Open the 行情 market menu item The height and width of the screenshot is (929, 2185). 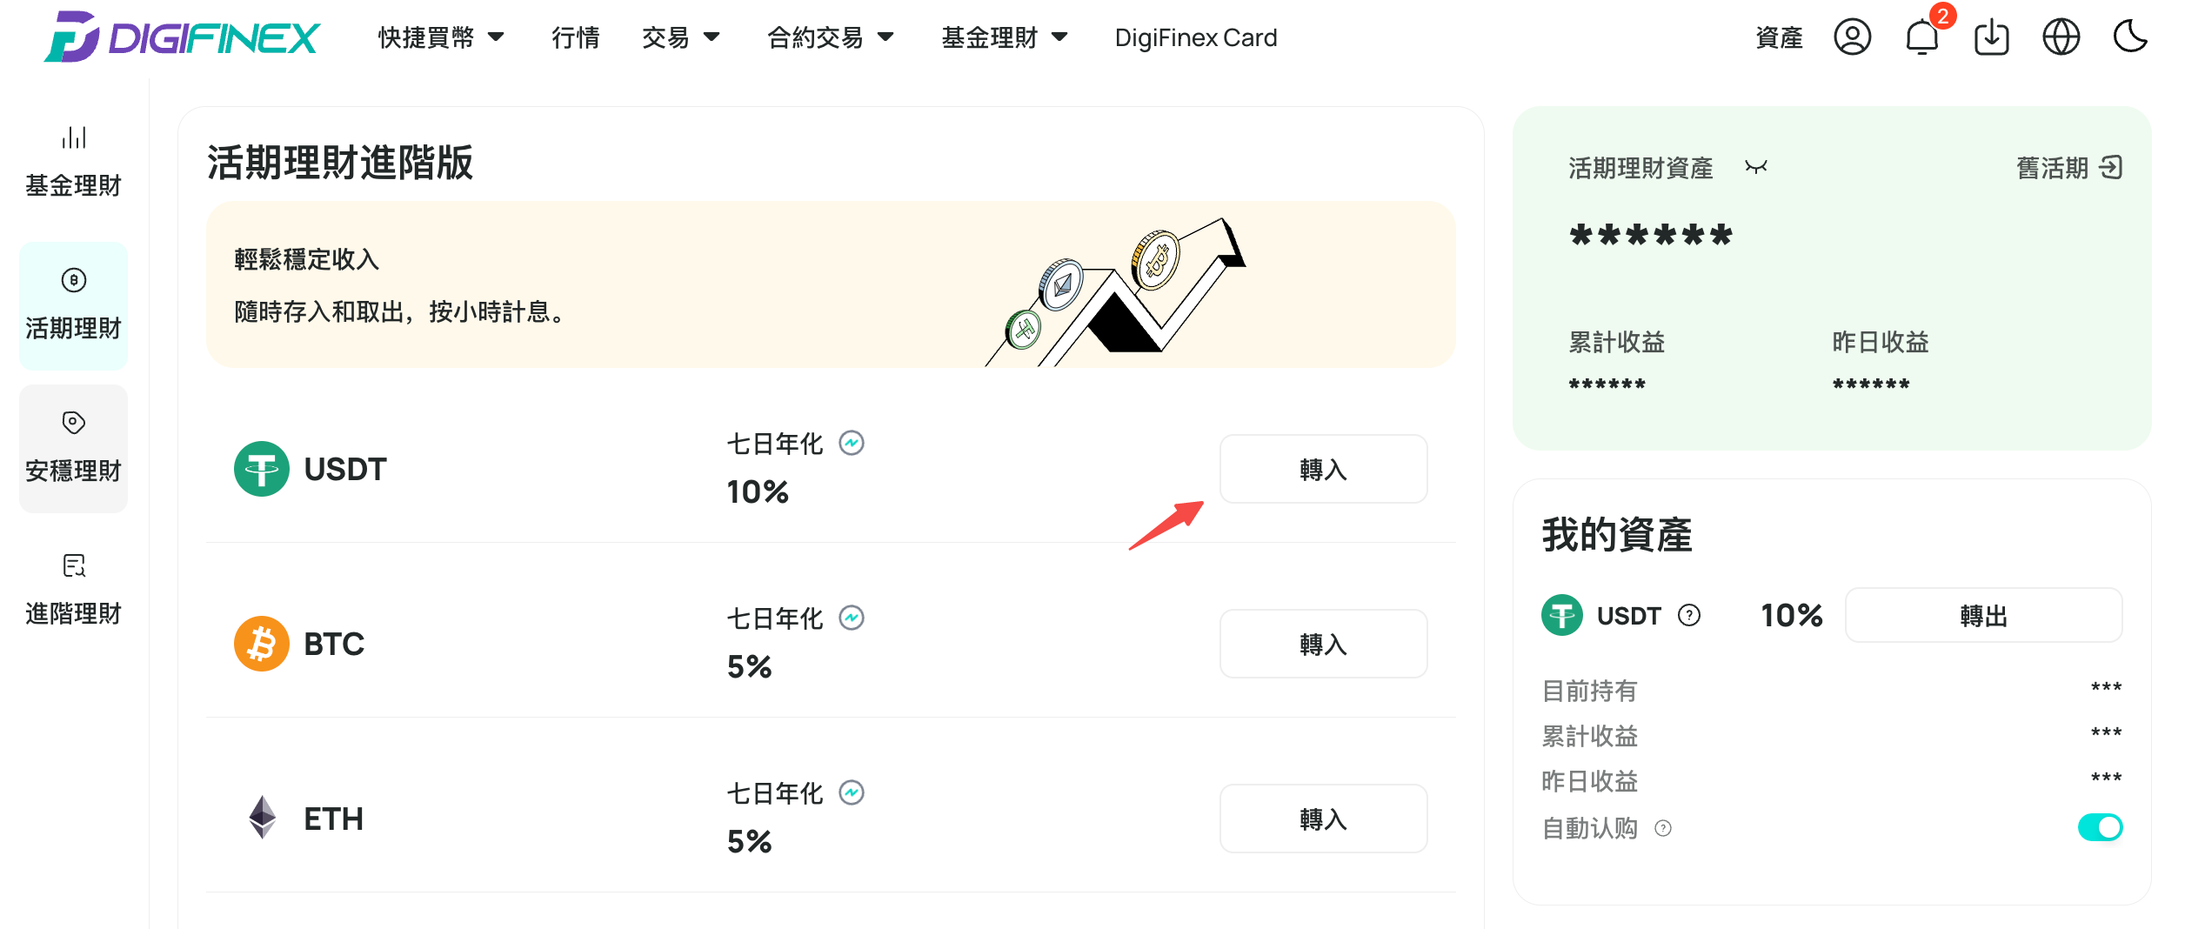(x=576, y=37)
